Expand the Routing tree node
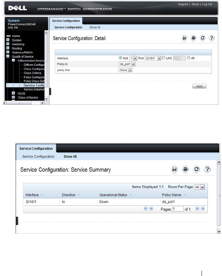This screenshot has height=276, width=222. pos(8,48)
